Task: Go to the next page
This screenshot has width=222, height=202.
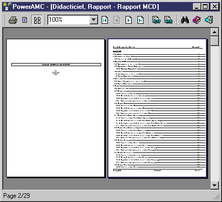Action: coord(129,20)
